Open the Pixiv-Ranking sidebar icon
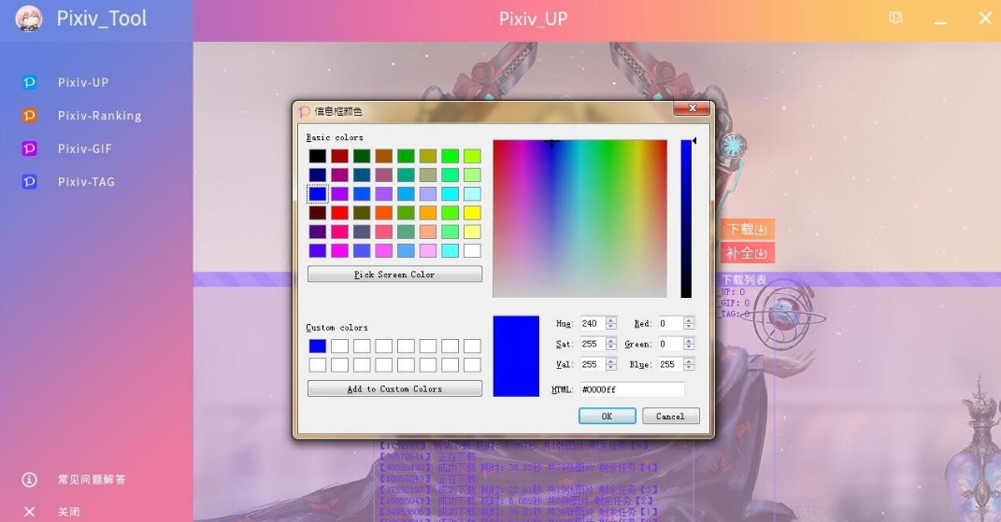1001x522 pixels. 29,116
